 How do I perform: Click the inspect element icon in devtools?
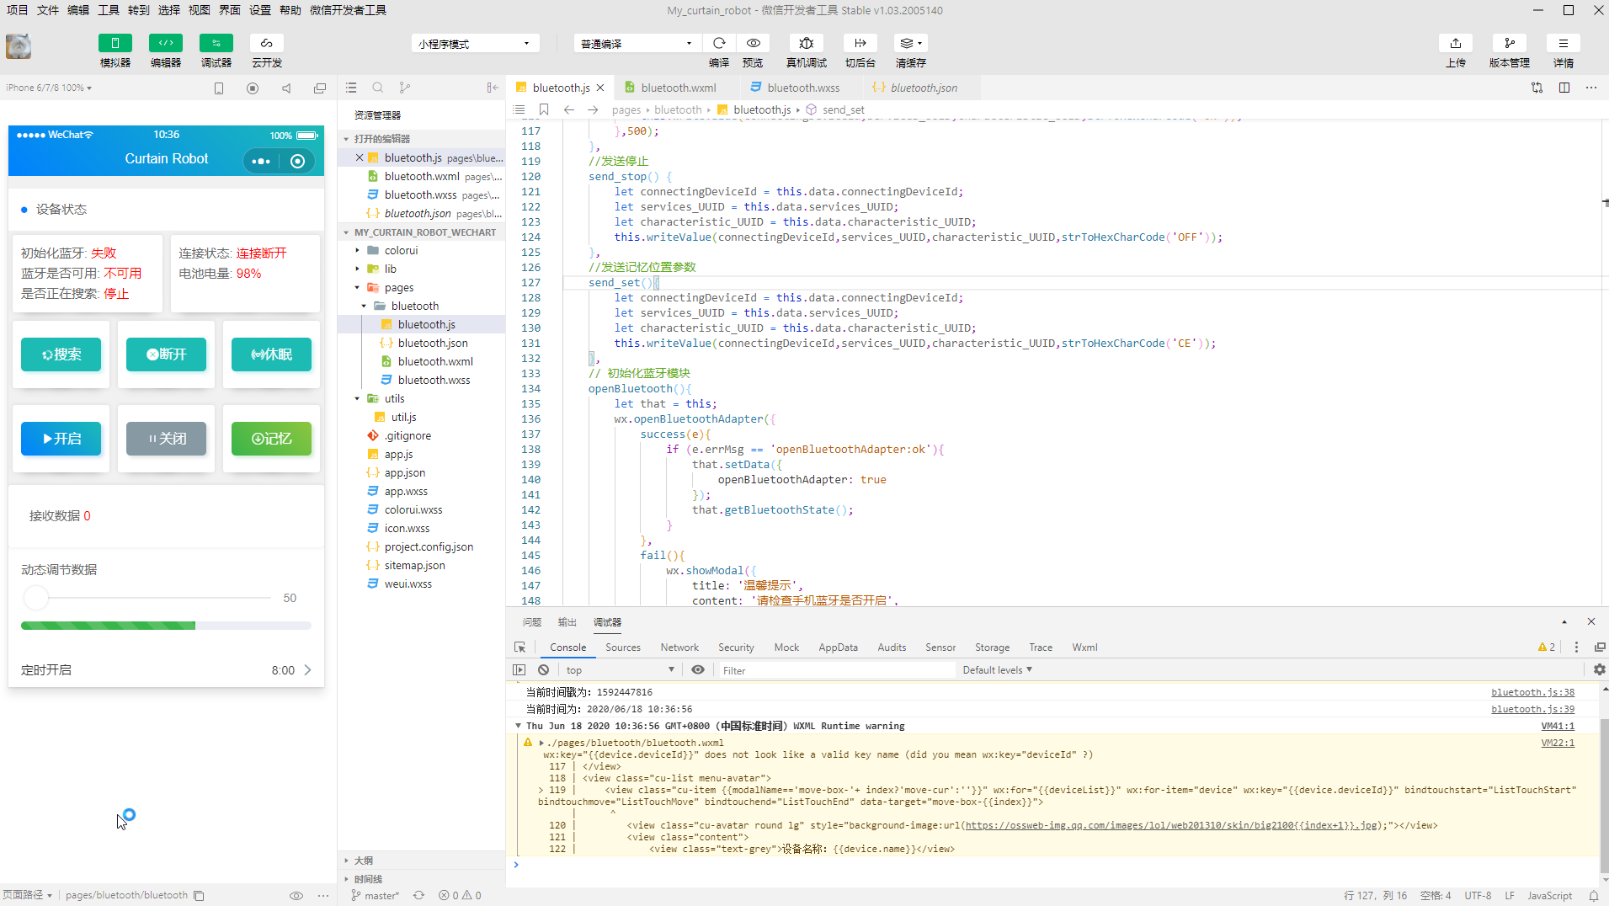(519, 648)
